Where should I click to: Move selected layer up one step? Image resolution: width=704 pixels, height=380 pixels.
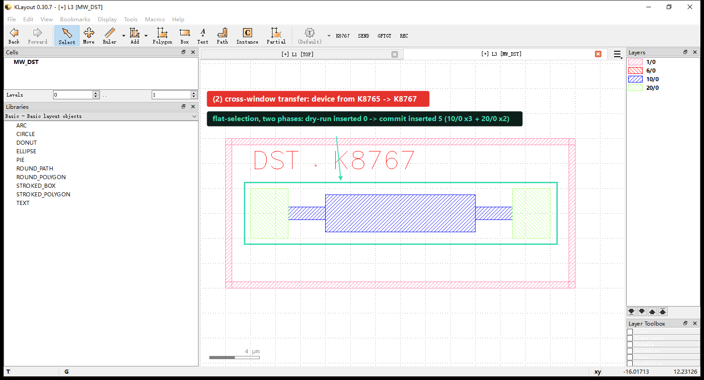point(652,312)
